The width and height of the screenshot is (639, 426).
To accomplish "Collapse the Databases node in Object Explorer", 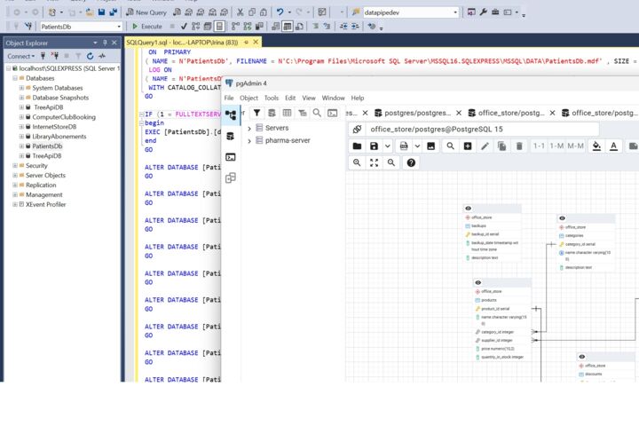I will tap(15, 78).
